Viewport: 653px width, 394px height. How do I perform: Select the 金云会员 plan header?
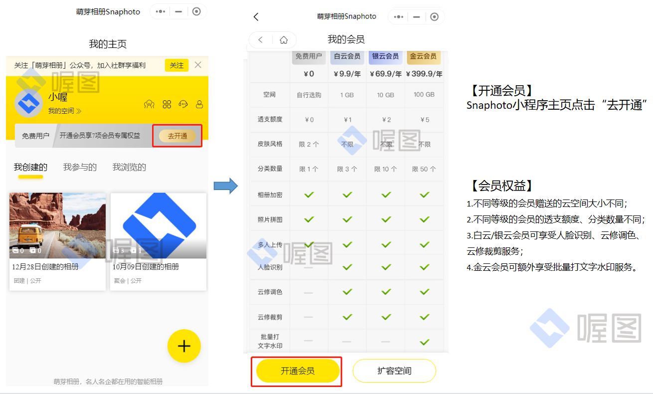tap(424, 57)
